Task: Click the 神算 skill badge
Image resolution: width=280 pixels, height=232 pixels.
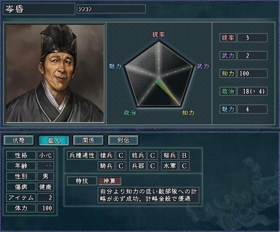Action: pos(110,181)
